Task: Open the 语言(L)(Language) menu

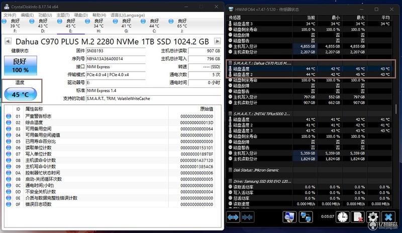Action: 128,15
